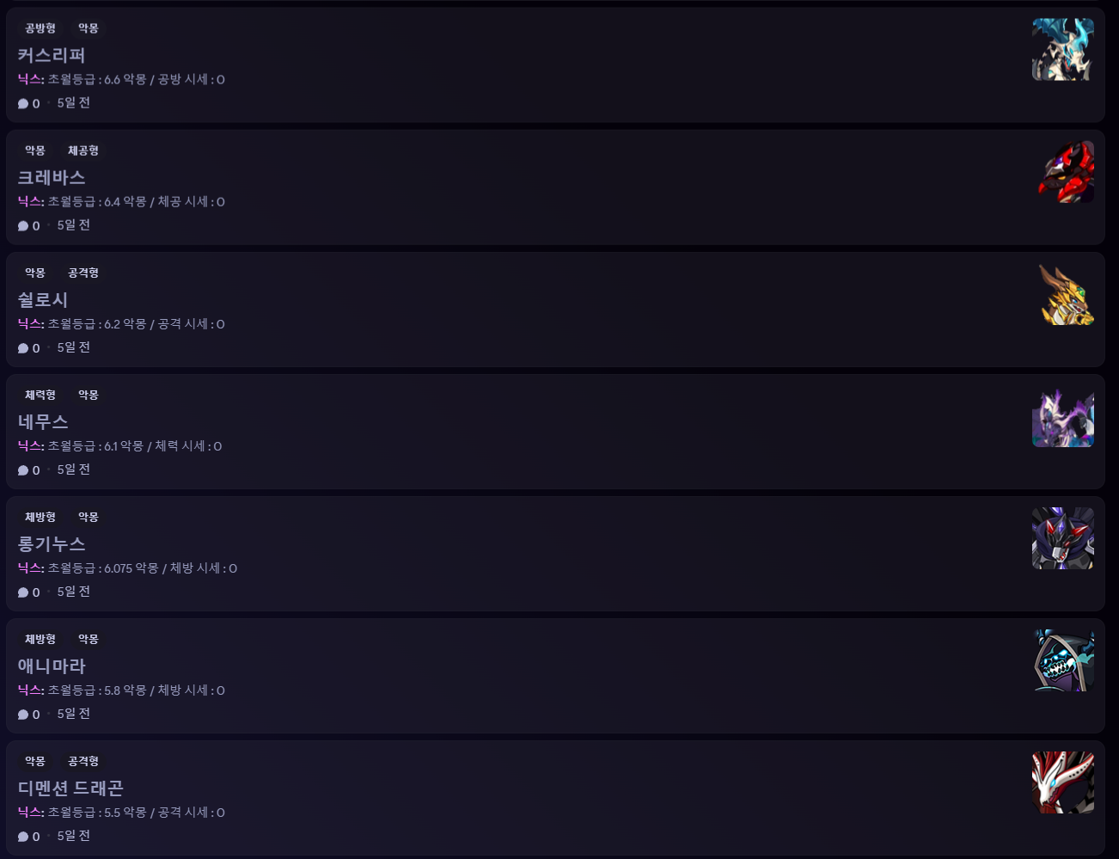Go to the 쉴로시 post title

pyautogui.click(x=43, y=300)
